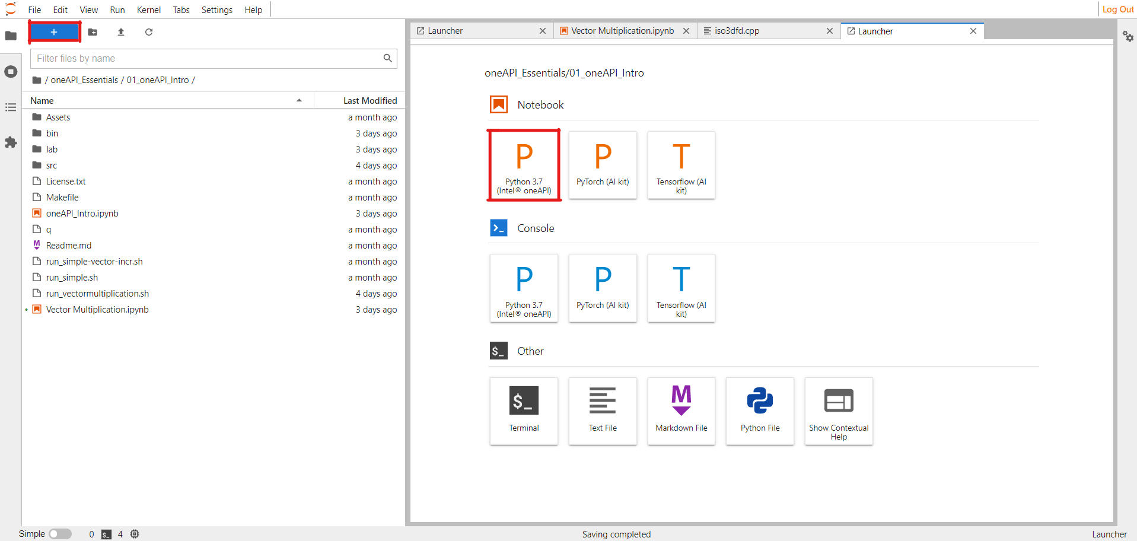Open the Kernel menu
1137x541 pixels.
[148, 9]
